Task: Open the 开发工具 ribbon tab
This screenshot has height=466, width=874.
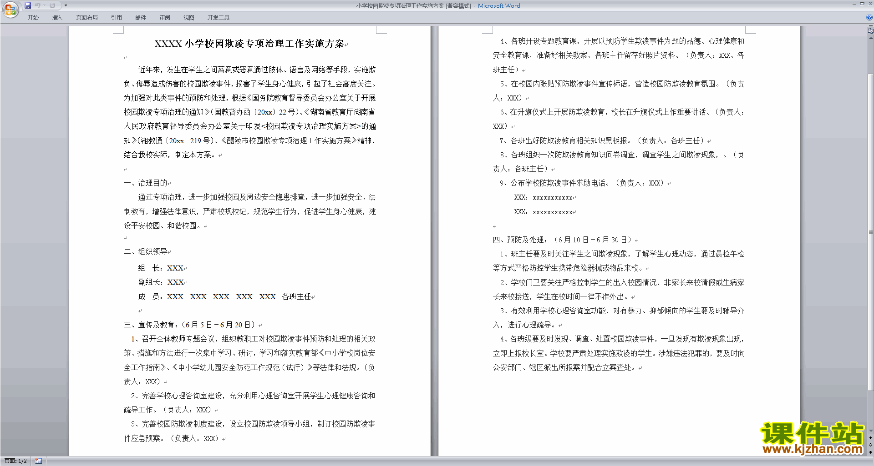Action: tap(218, 17)
